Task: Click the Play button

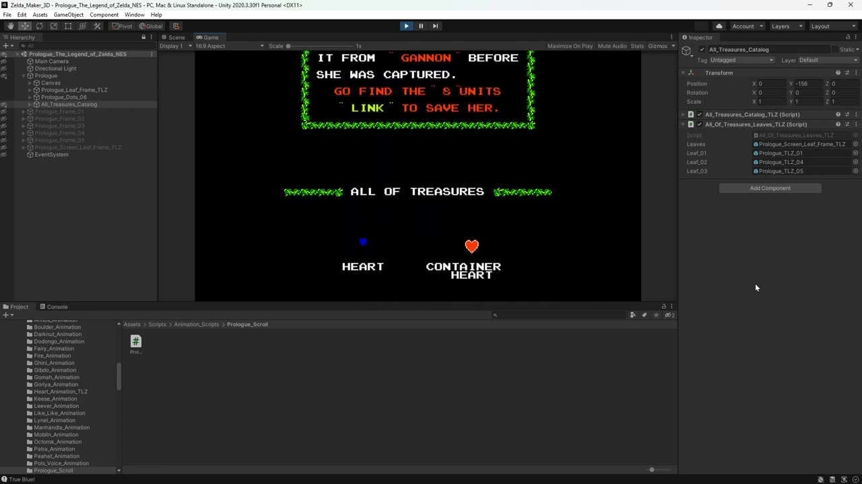Action: click(406, 26)
